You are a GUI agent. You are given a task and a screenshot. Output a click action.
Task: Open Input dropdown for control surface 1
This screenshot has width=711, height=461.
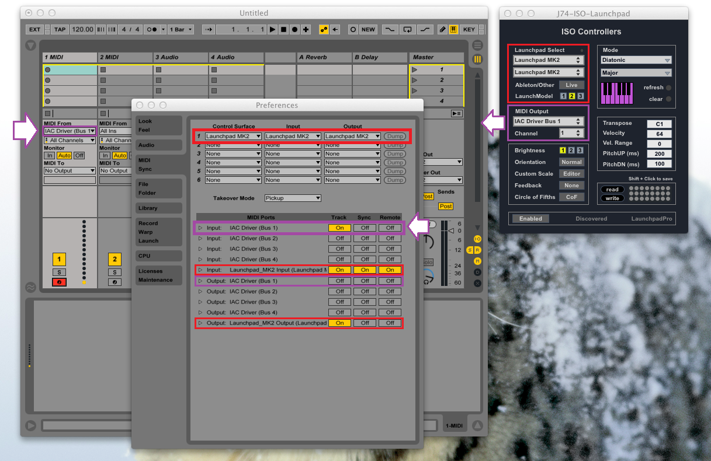click(x=293, y=136)
